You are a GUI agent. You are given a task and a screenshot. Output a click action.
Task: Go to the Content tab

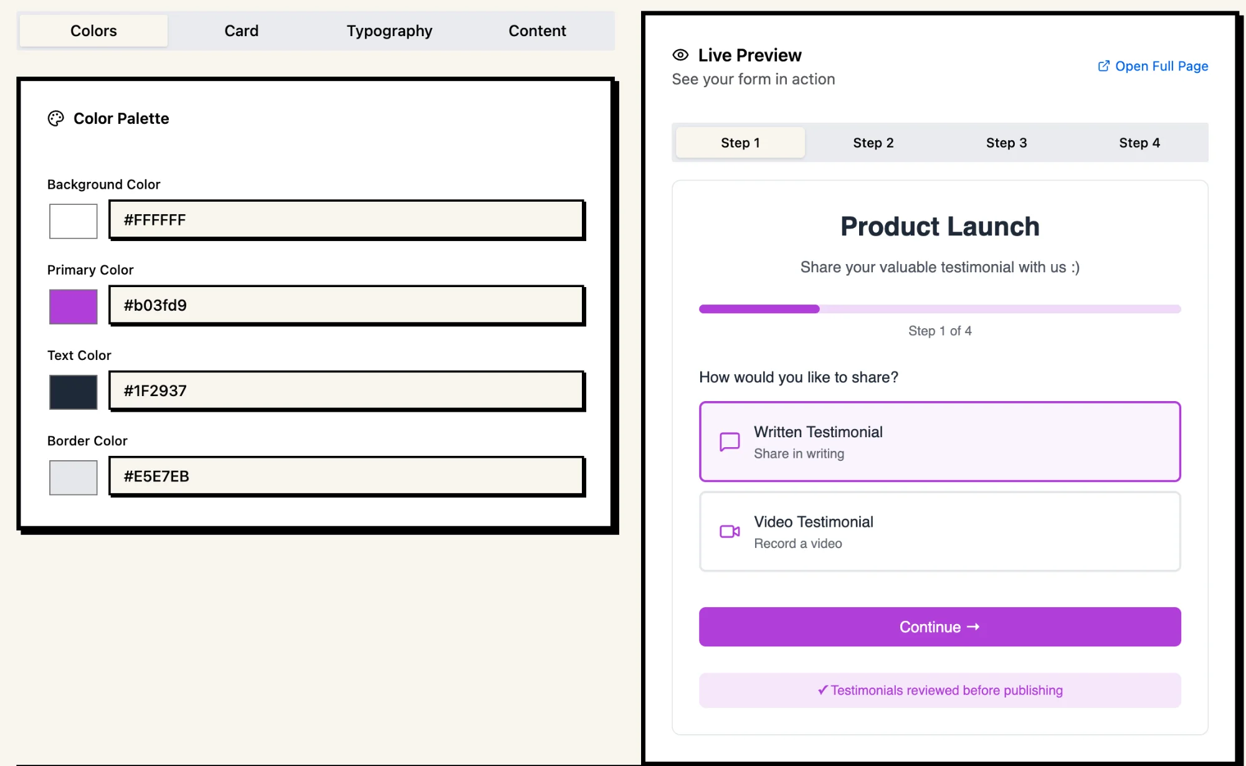(537, 31)
